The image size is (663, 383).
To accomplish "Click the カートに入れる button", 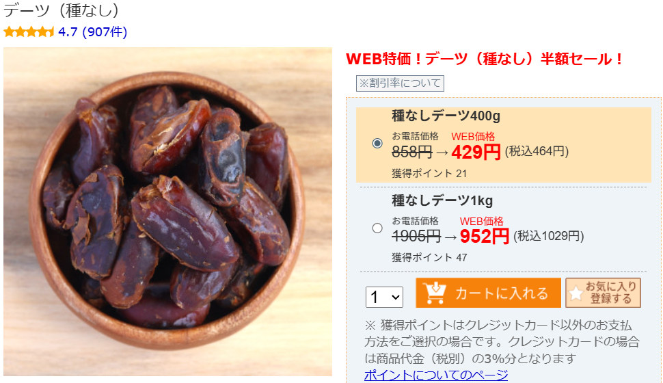I will click(x=489, y=293).
